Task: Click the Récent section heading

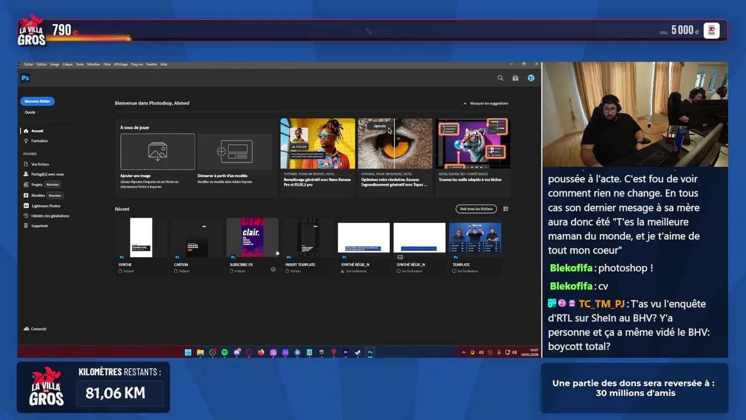Action: (x=122, y=209)
